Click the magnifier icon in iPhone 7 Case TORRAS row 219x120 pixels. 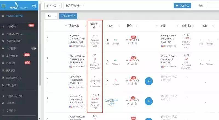pyautogui.click(x=134, y=60)
